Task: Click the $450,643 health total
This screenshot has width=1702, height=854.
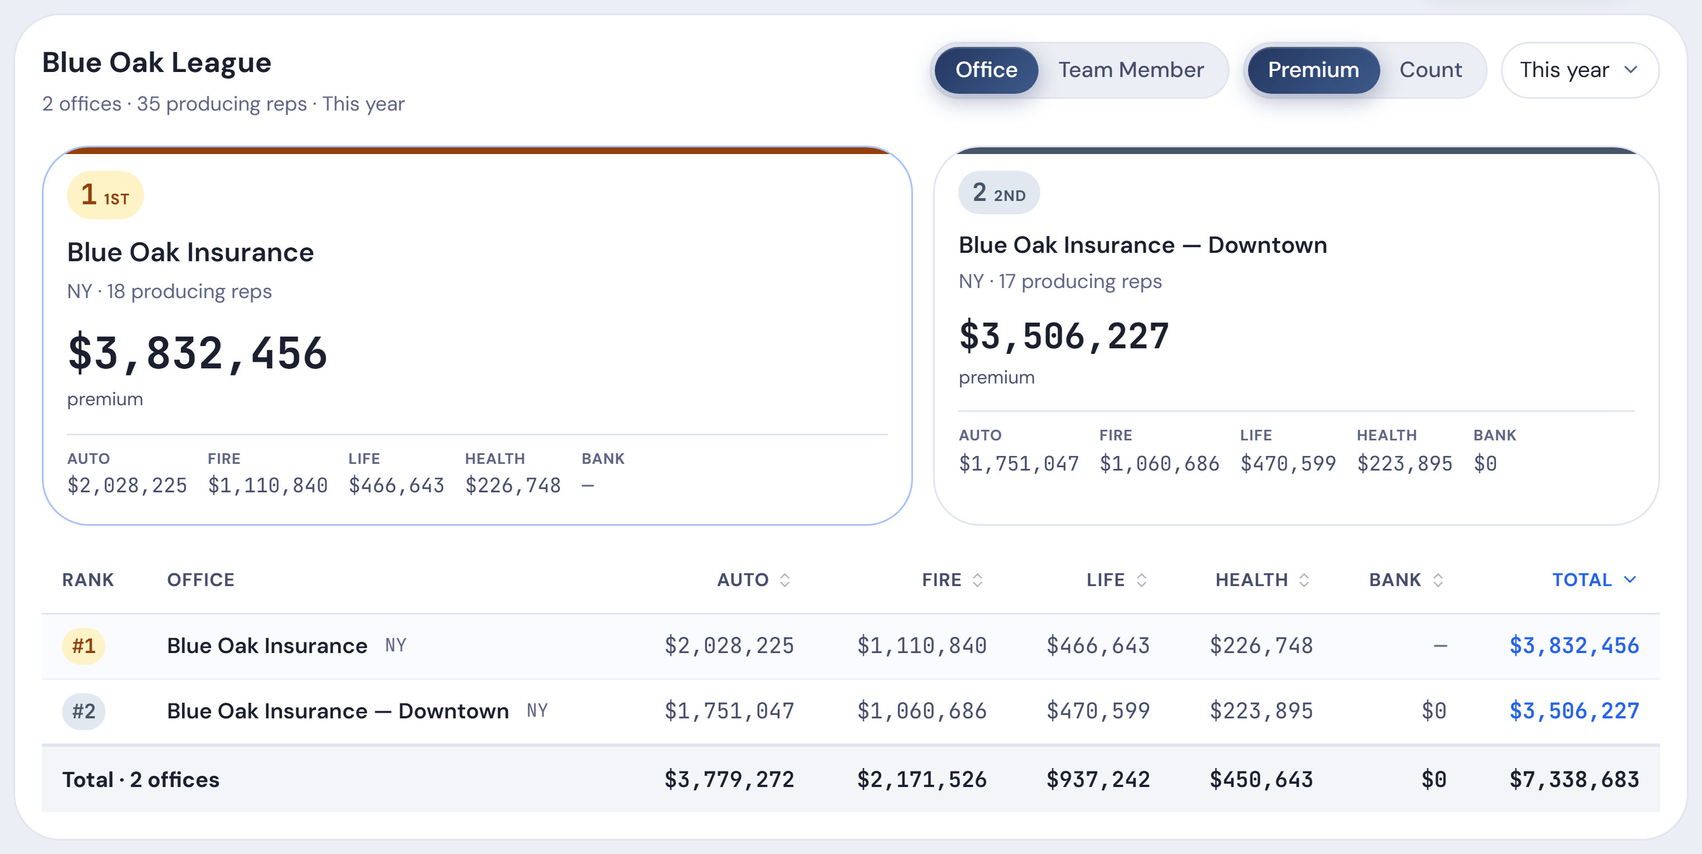Action: tap(1261, 779)
